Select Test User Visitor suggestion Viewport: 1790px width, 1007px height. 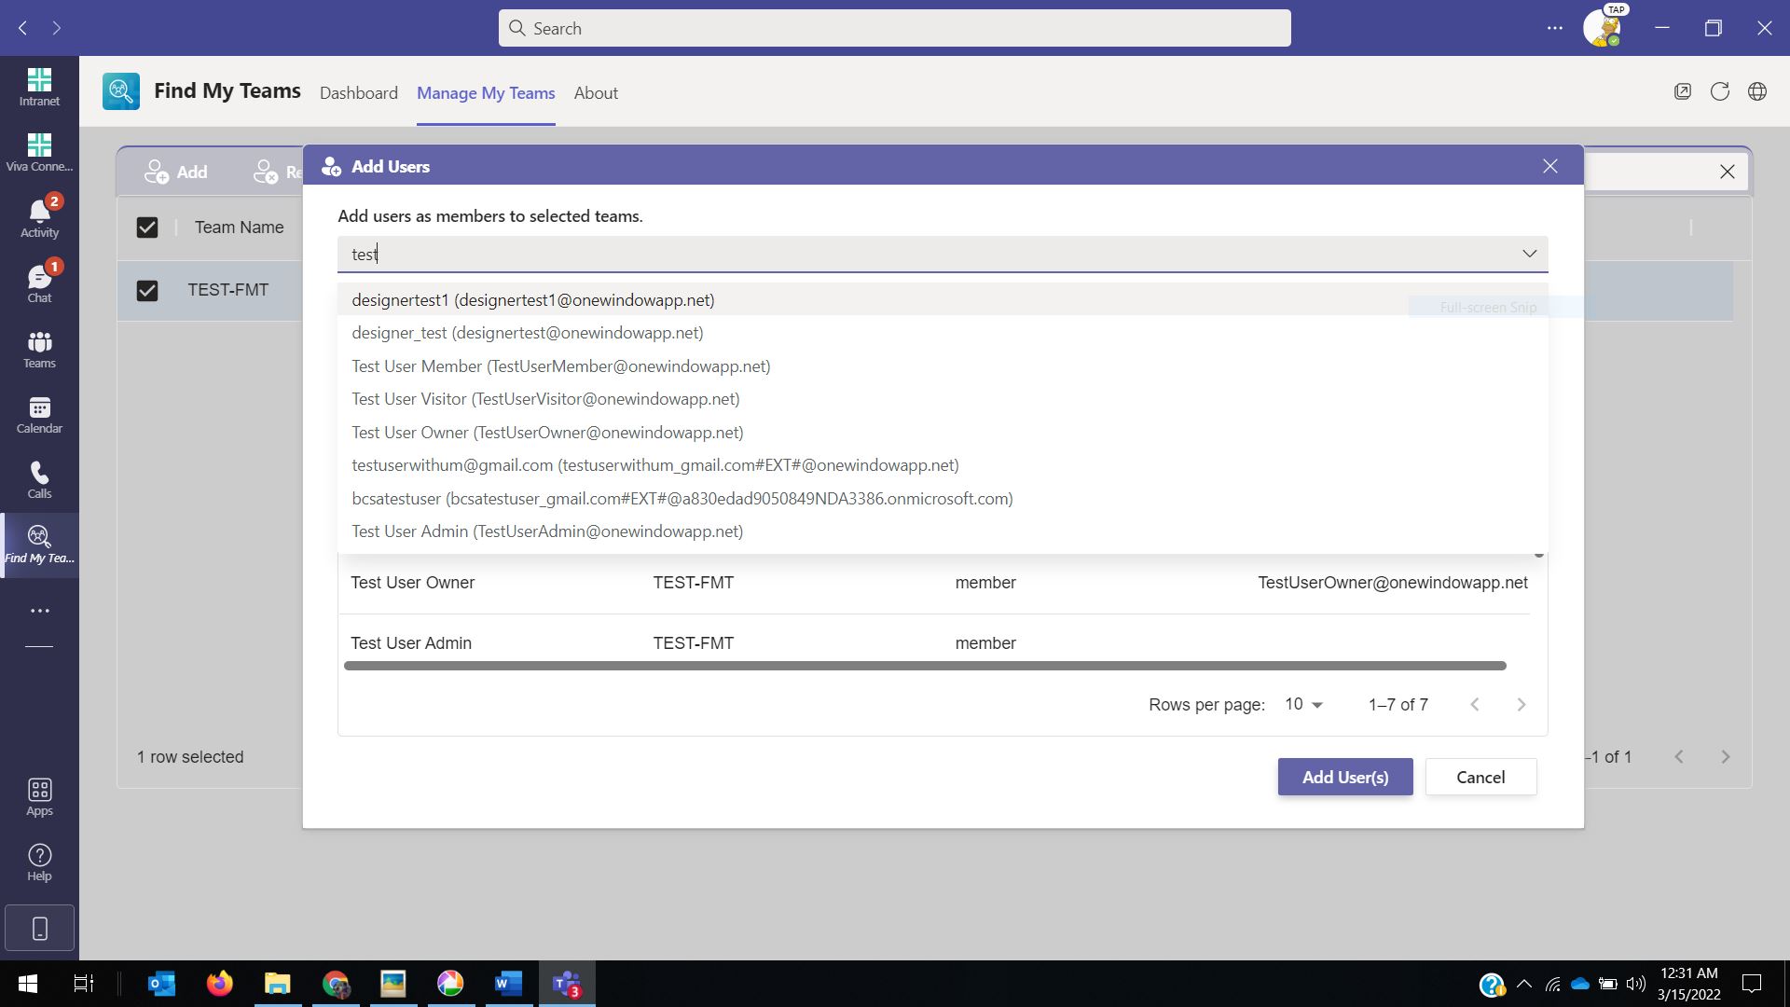pos(943,399)
